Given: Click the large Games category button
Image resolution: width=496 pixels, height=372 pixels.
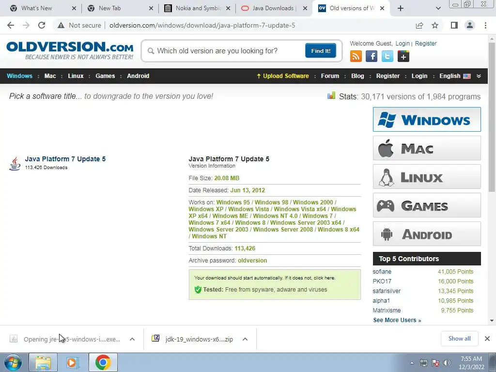Looking at the screenshot, I should pos(427,205).
